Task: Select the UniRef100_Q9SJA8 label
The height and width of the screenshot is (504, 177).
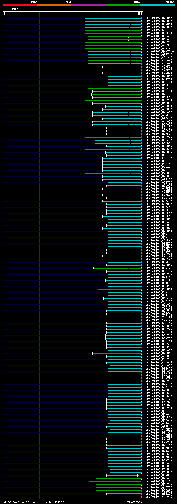Action: [159, 88]
